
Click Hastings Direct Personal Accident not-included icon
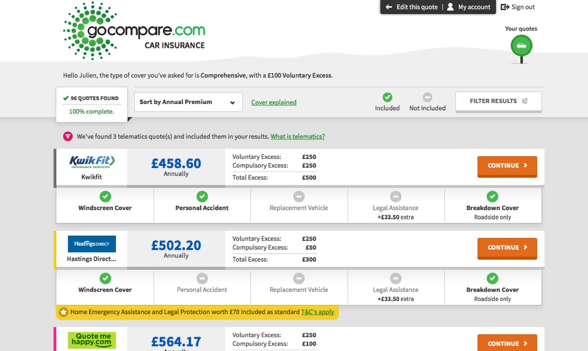pos(202,278)
